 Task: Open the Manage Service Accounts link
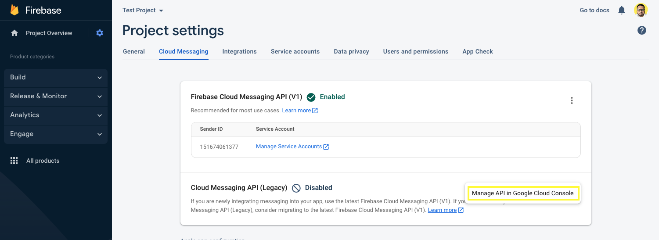(289, 147)
